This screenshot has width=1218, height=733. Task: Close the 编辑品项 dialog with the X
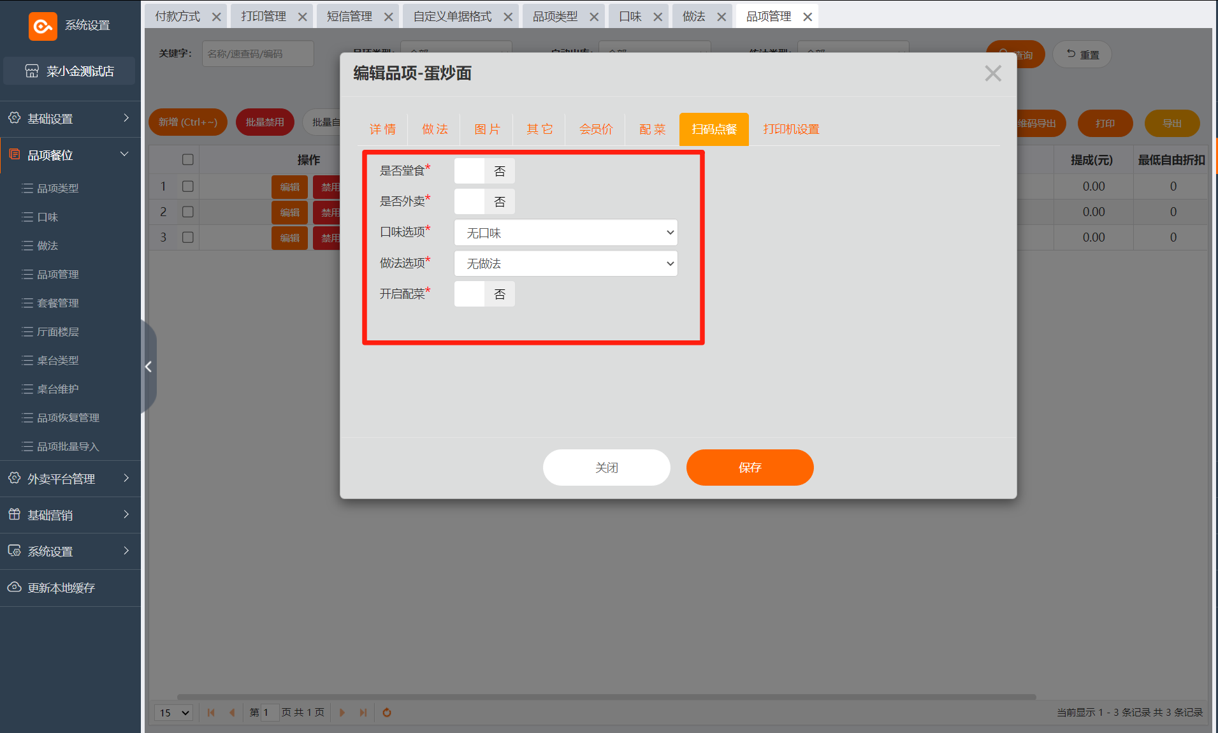point(993,73)
